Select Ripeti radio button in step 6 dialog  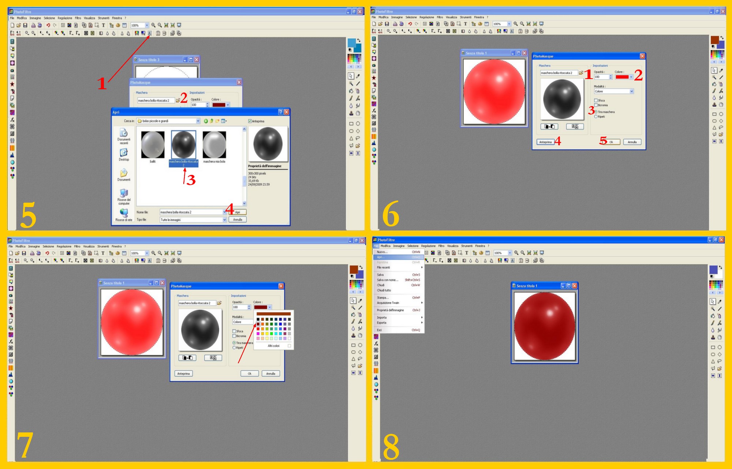coord(595,117)
